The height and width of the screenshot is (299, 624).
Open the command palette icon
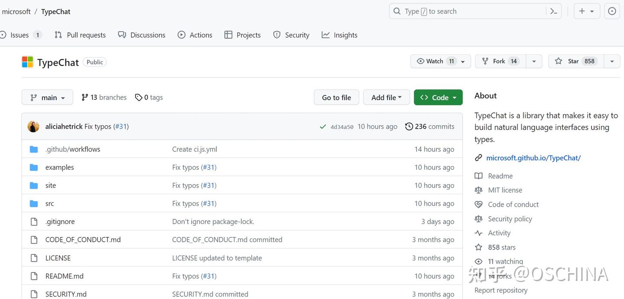[x=553, y=11]
